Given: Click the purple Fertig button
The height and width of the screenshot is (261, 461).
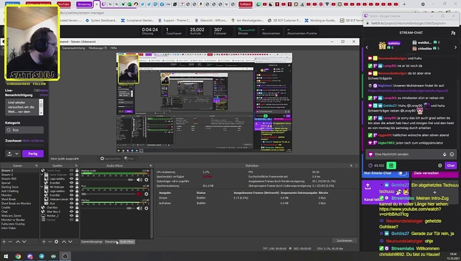Looking at the screenshot, I should 33,154.
